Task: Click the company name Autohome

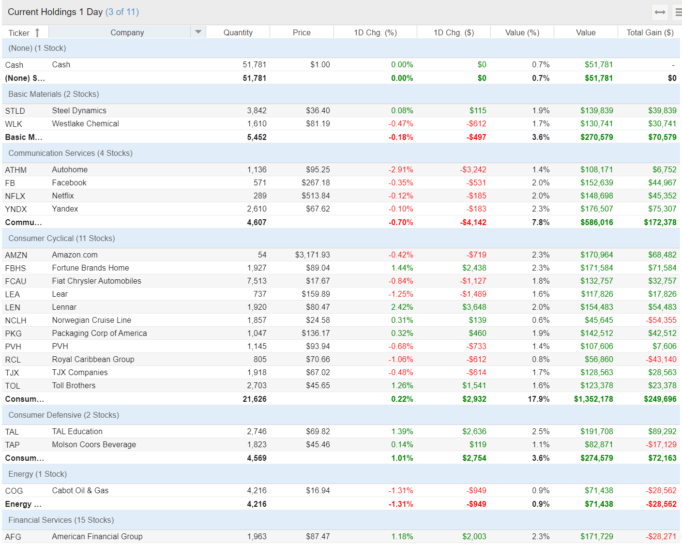Action: point(70,169)
